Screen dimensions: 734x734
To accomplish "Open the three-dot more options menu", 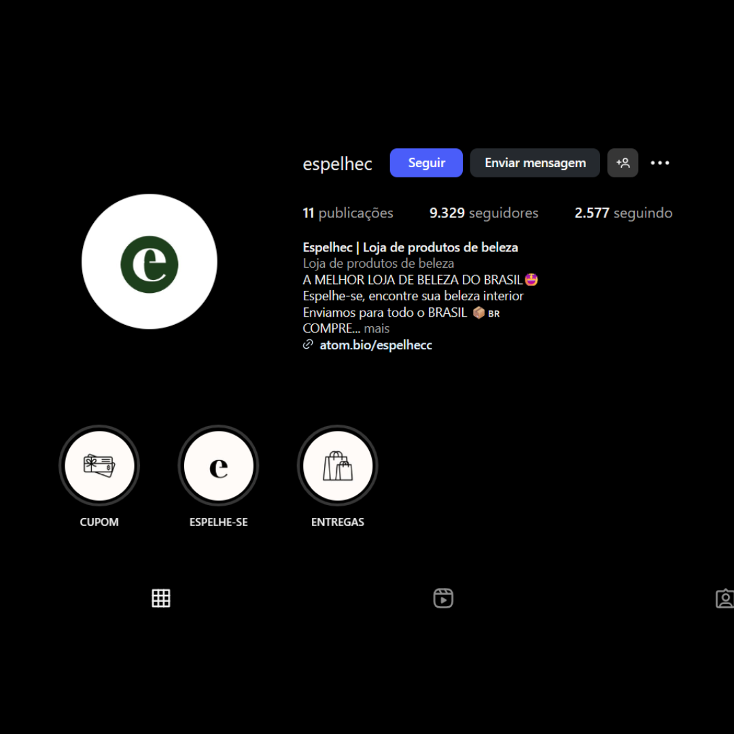I will click(660, 163).
